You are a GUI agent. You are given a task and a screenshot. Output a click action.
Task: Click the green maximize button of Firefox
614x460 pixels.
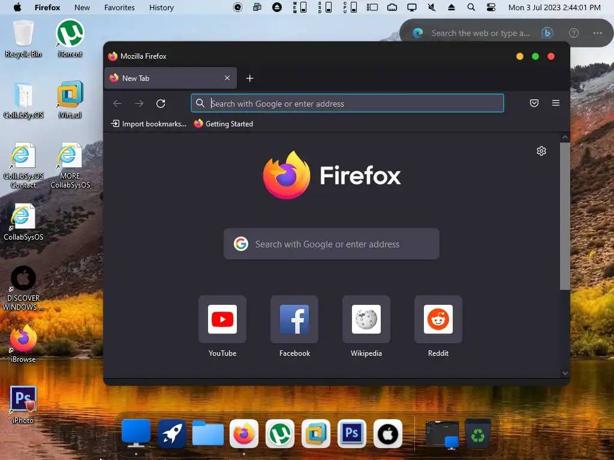click(535, 56)
